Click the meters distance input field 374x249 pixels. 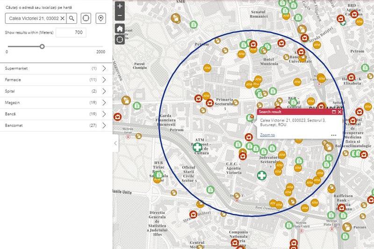pos(71,33)
